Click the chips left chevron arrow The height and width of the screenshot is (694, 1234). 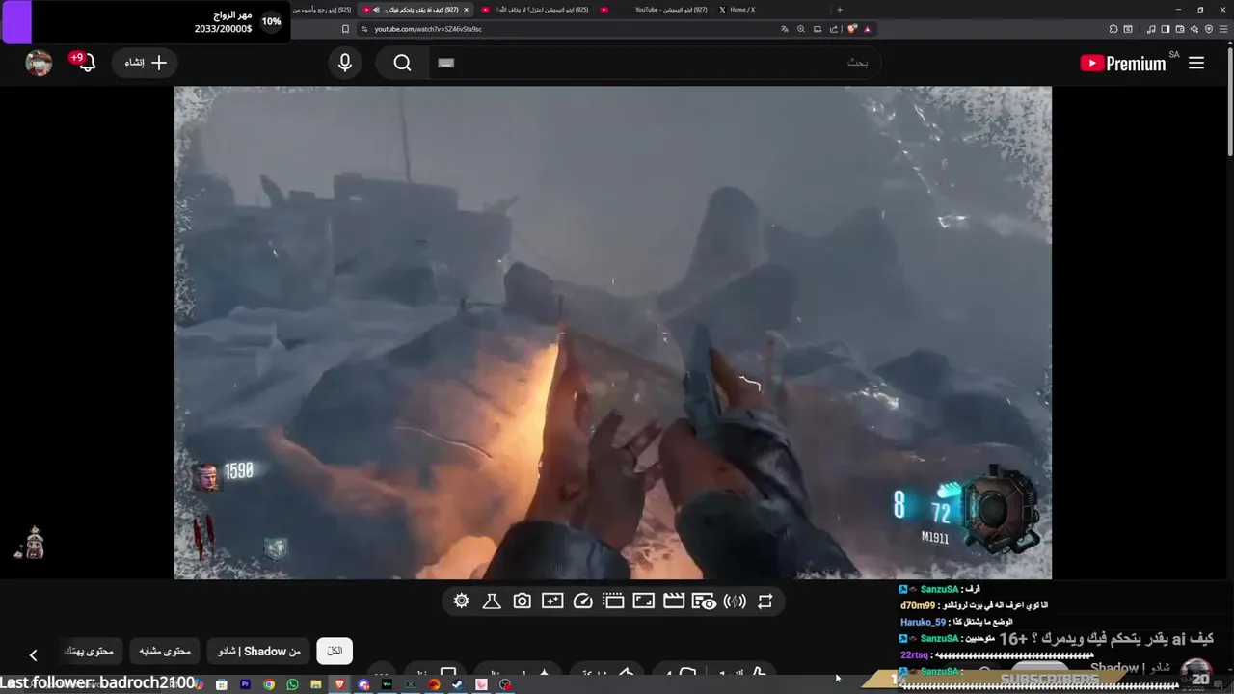(33, 655)
